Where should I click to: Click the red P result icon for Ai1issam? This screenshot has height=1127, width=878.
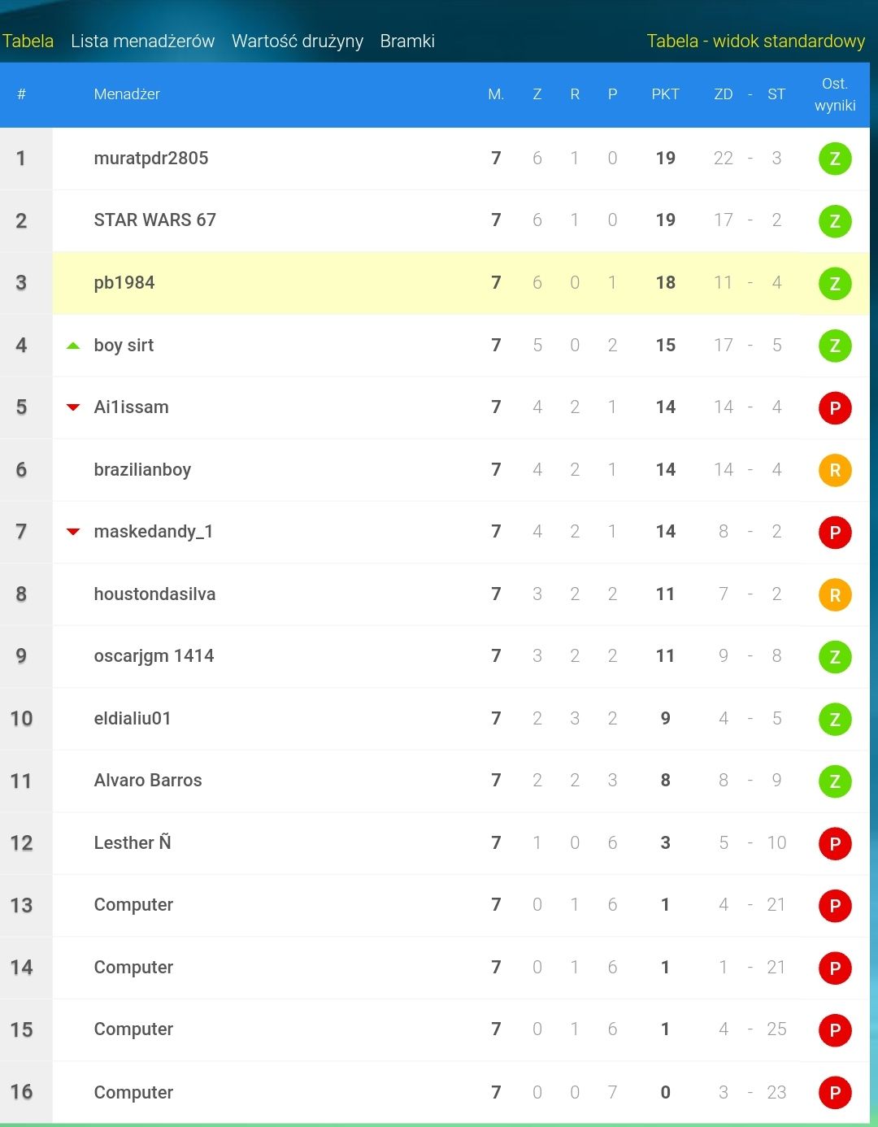click(x=835, y=407)
